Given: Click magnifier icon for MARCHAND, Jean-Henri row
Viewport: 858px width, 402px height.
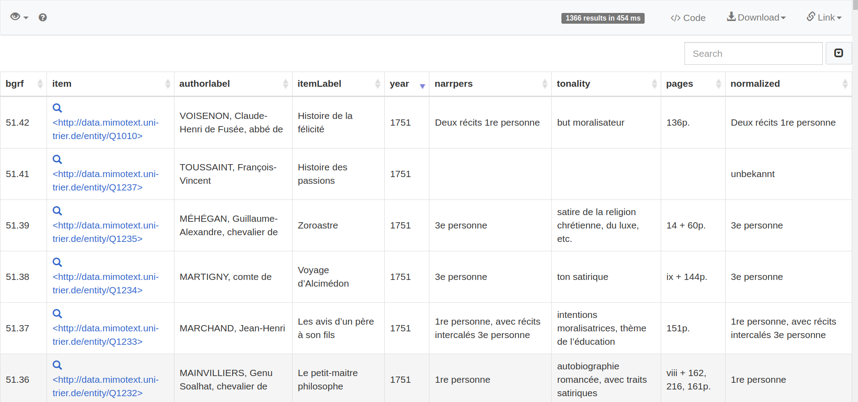Looking at the screenshot, I should point(57,313).
